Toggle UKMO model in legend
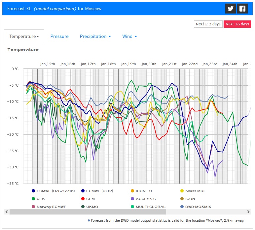The width and height of the screenshot is (255, 230). click(x=92, y=207)
